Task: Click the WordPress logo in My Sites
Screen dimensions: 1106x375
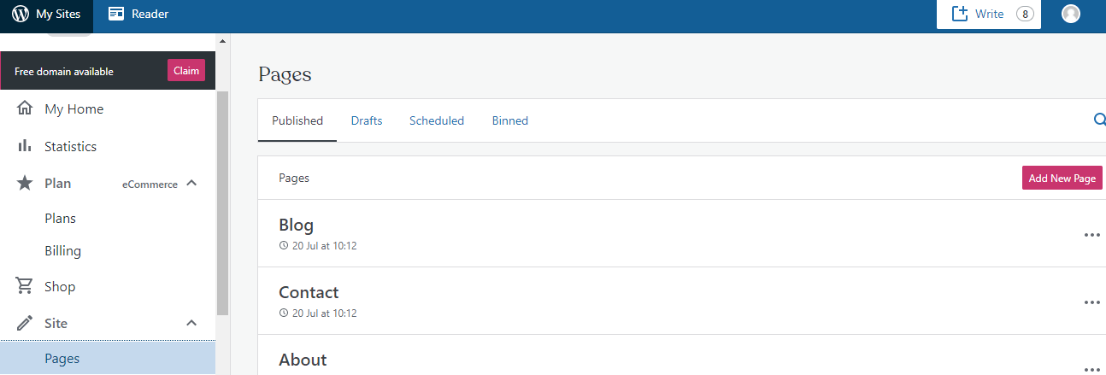Action: [21, 14]
